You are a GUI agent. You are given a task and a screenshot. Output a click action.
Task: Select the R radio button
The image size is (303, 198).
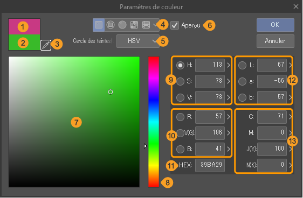tap(180, 117)
